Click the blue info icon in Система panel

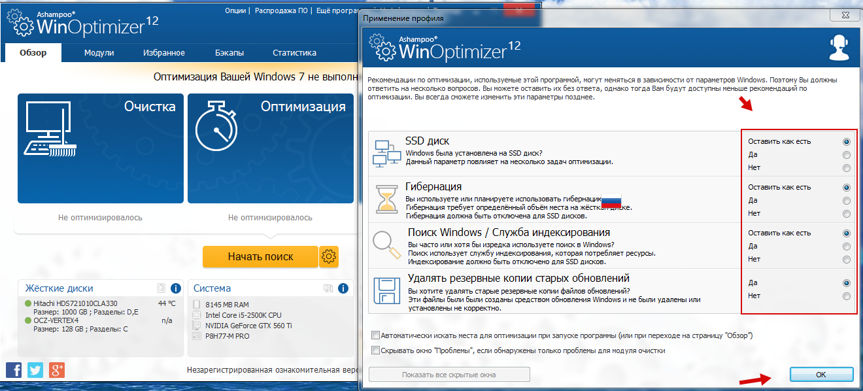click(x=344, y=288)
